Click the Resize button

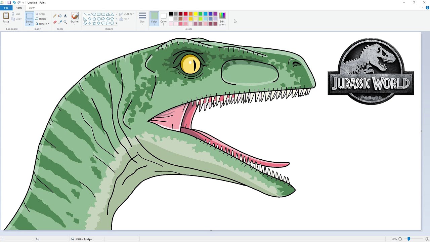tap(41, 19)
